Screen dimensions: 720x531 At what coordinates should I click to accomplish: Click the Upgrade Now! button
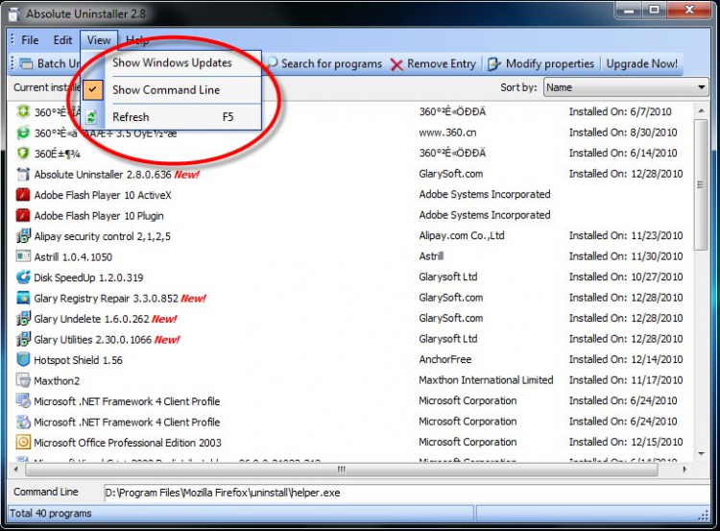click(x=641, y=63)
